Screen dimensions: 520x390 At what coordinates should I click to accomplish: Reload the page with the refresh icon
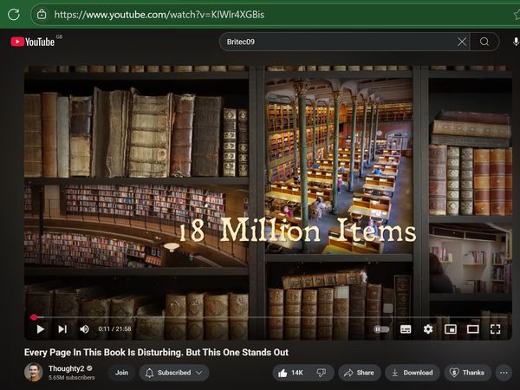(14, 15)
